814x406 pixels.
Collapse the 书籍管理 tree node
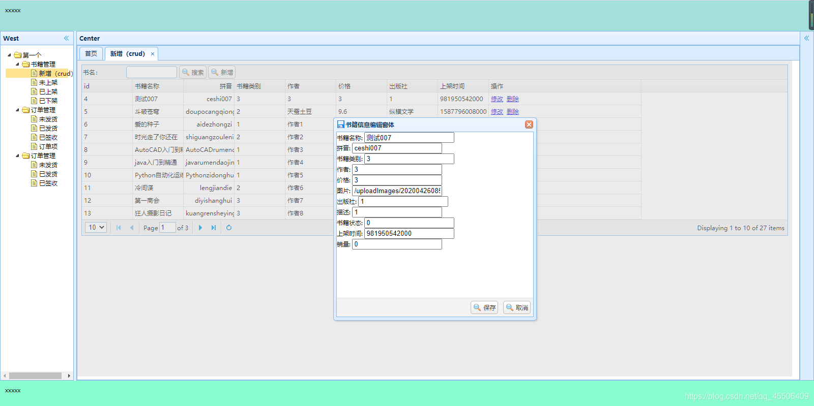coord(17,64)
